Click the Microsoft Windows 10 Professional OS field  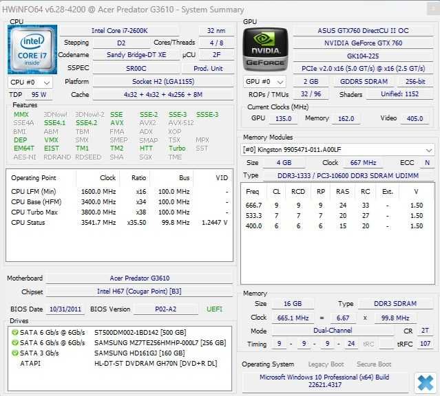(324, 381)
